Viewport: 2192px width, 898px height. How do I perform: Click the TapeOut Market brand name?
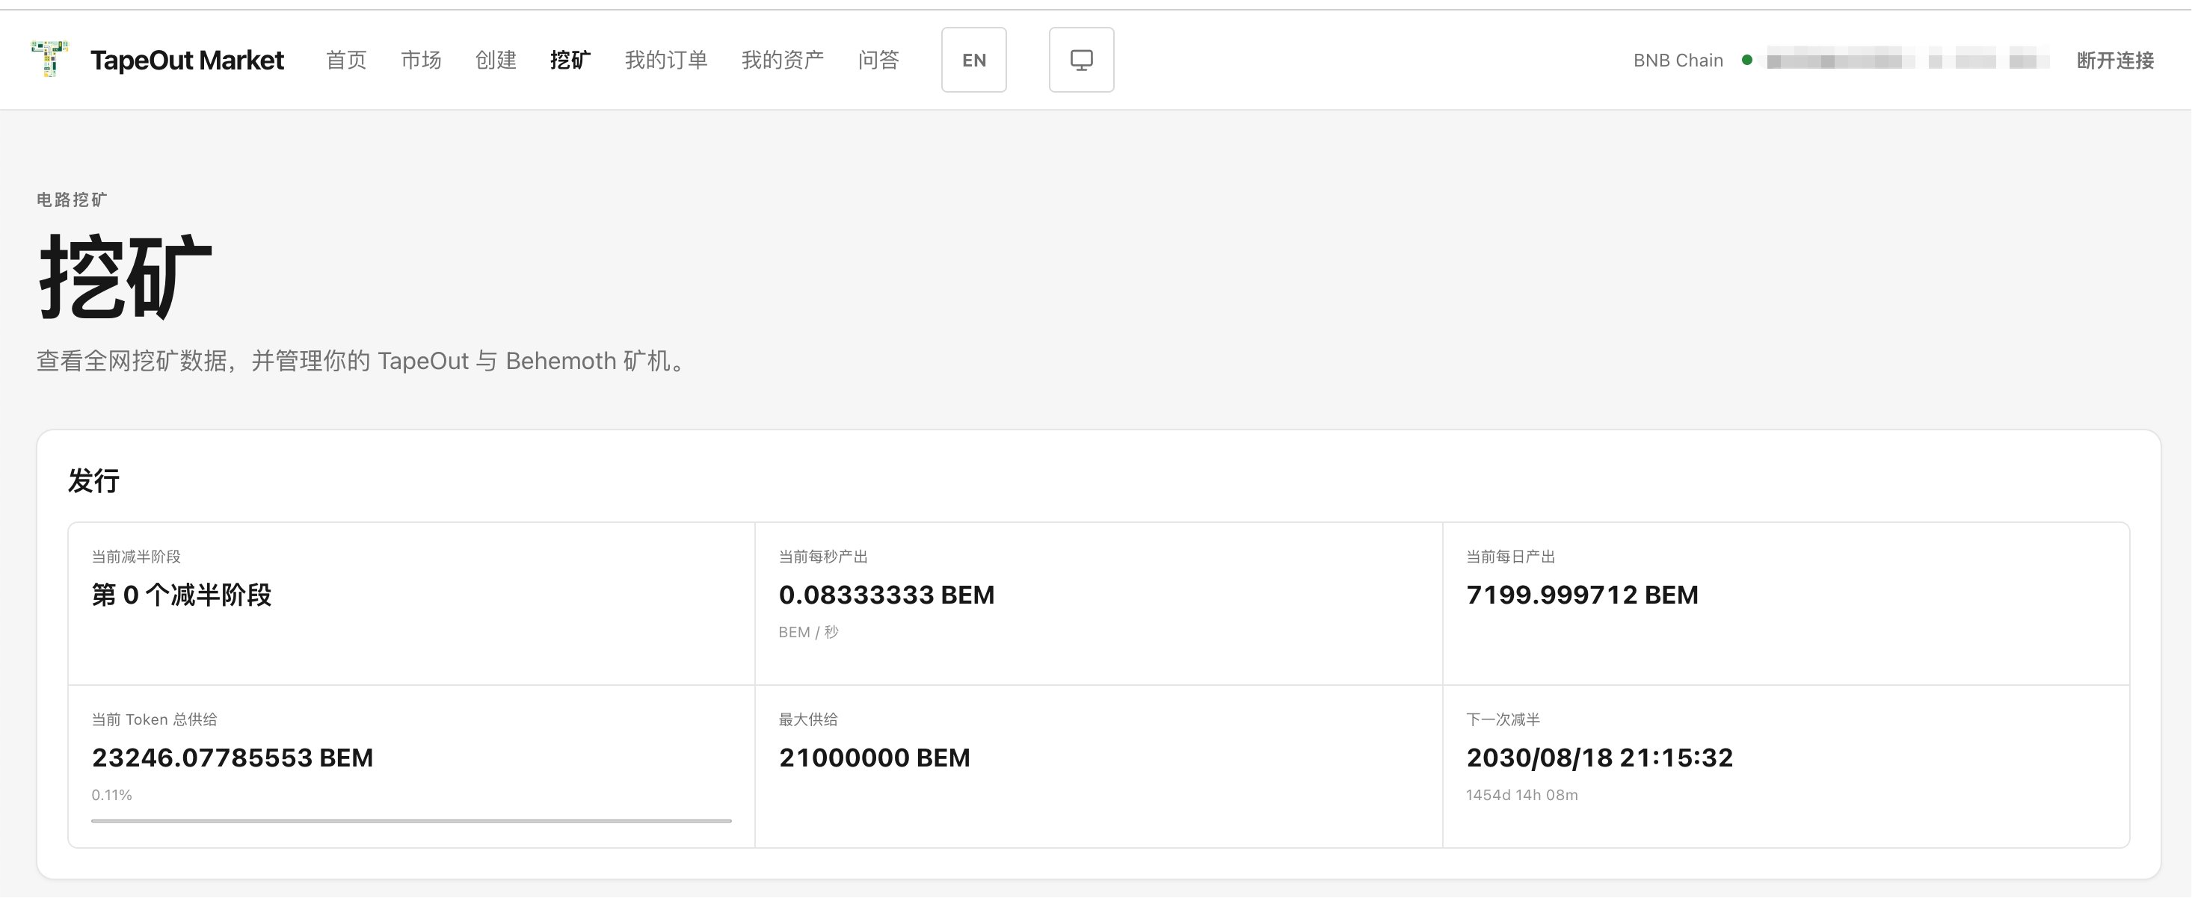(187, 61)
